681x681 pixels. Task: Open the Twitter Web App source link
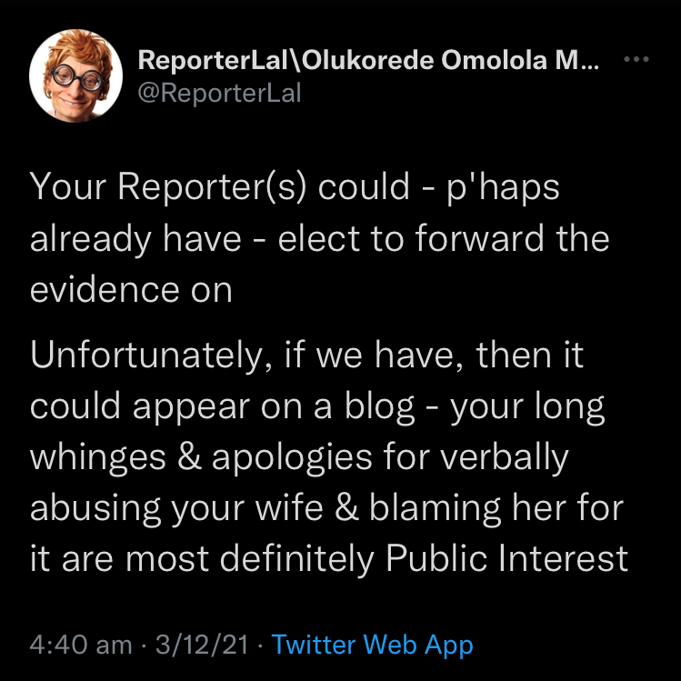click(x=373, y=646)
